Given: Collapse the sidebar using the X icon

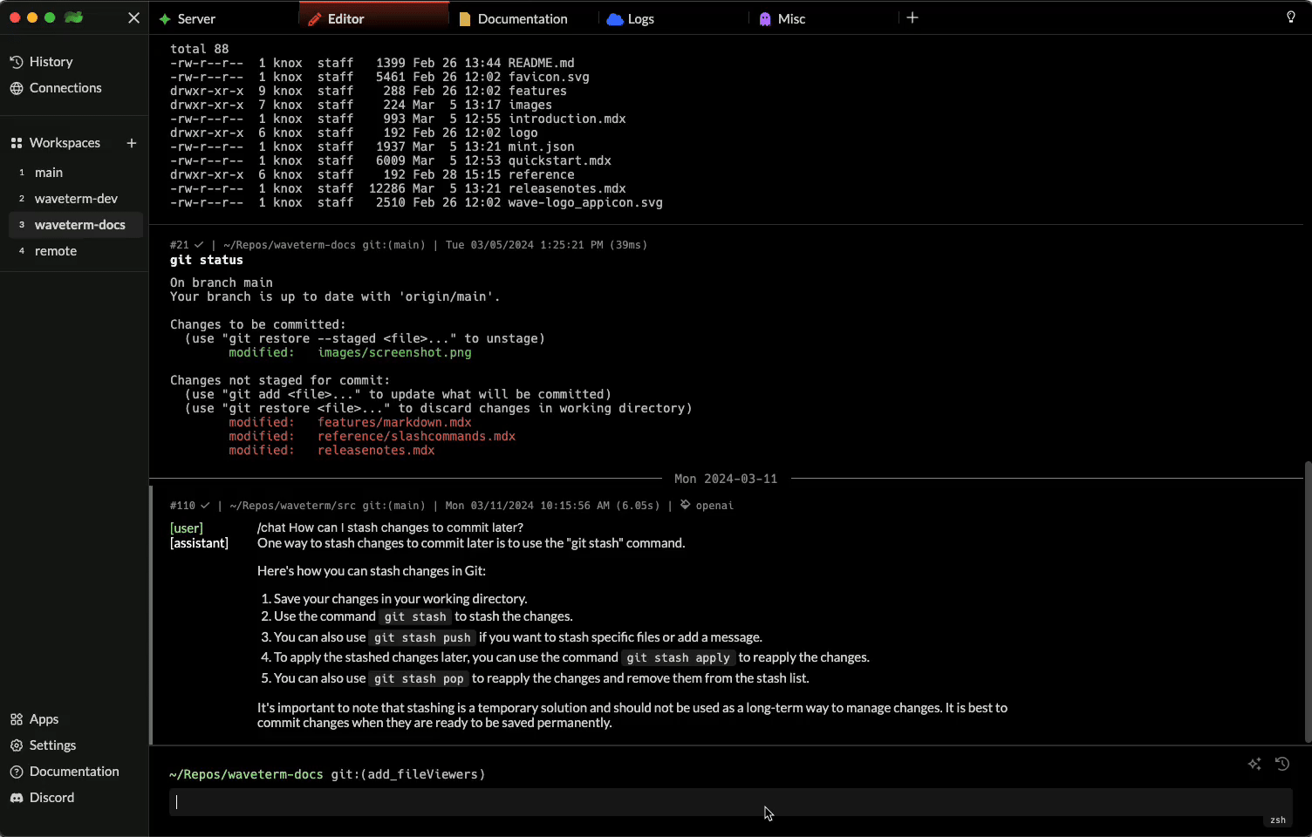Looking at the screenshot, I should tap(133, 17).
